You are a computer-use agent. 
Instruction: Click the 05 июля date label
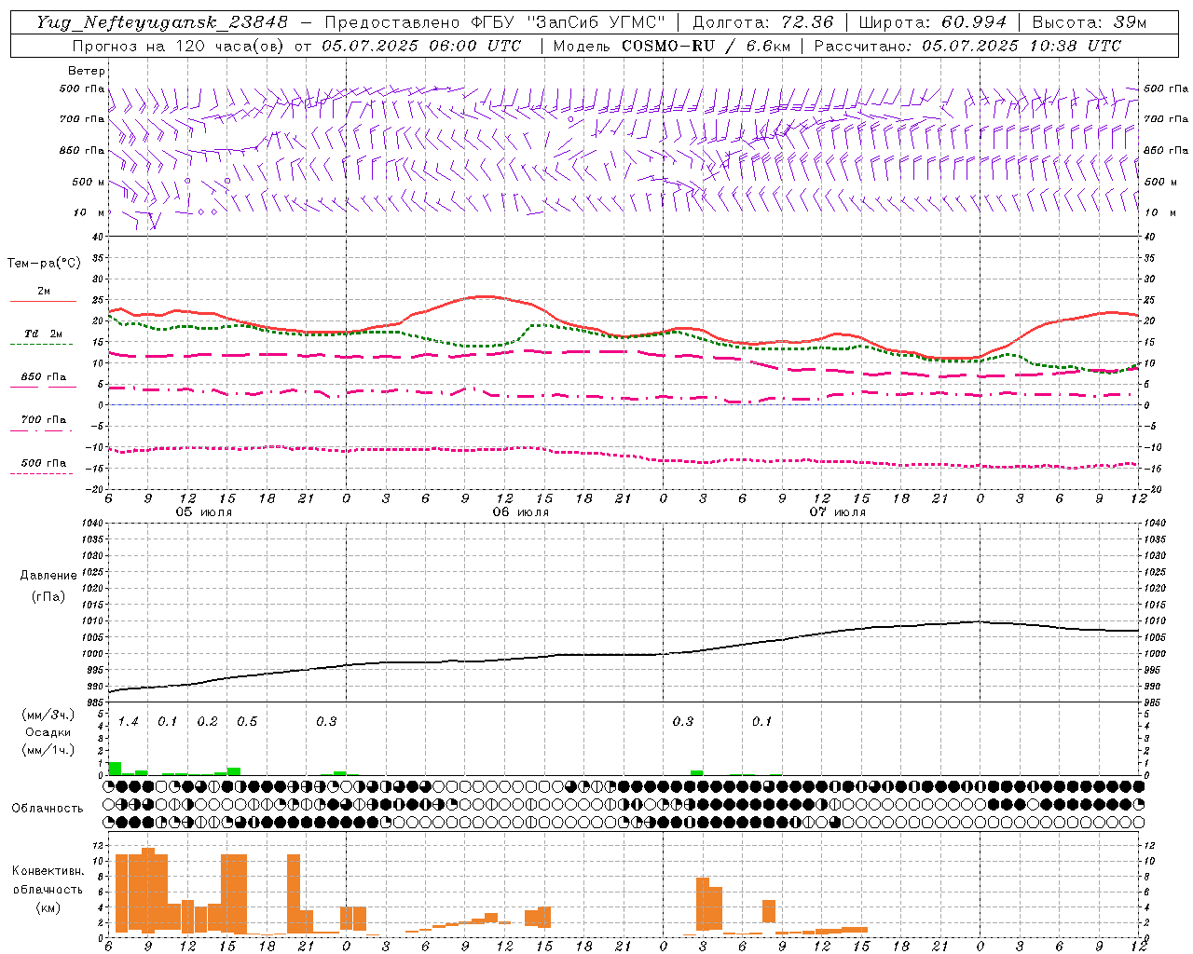click(x=204, y=512)
